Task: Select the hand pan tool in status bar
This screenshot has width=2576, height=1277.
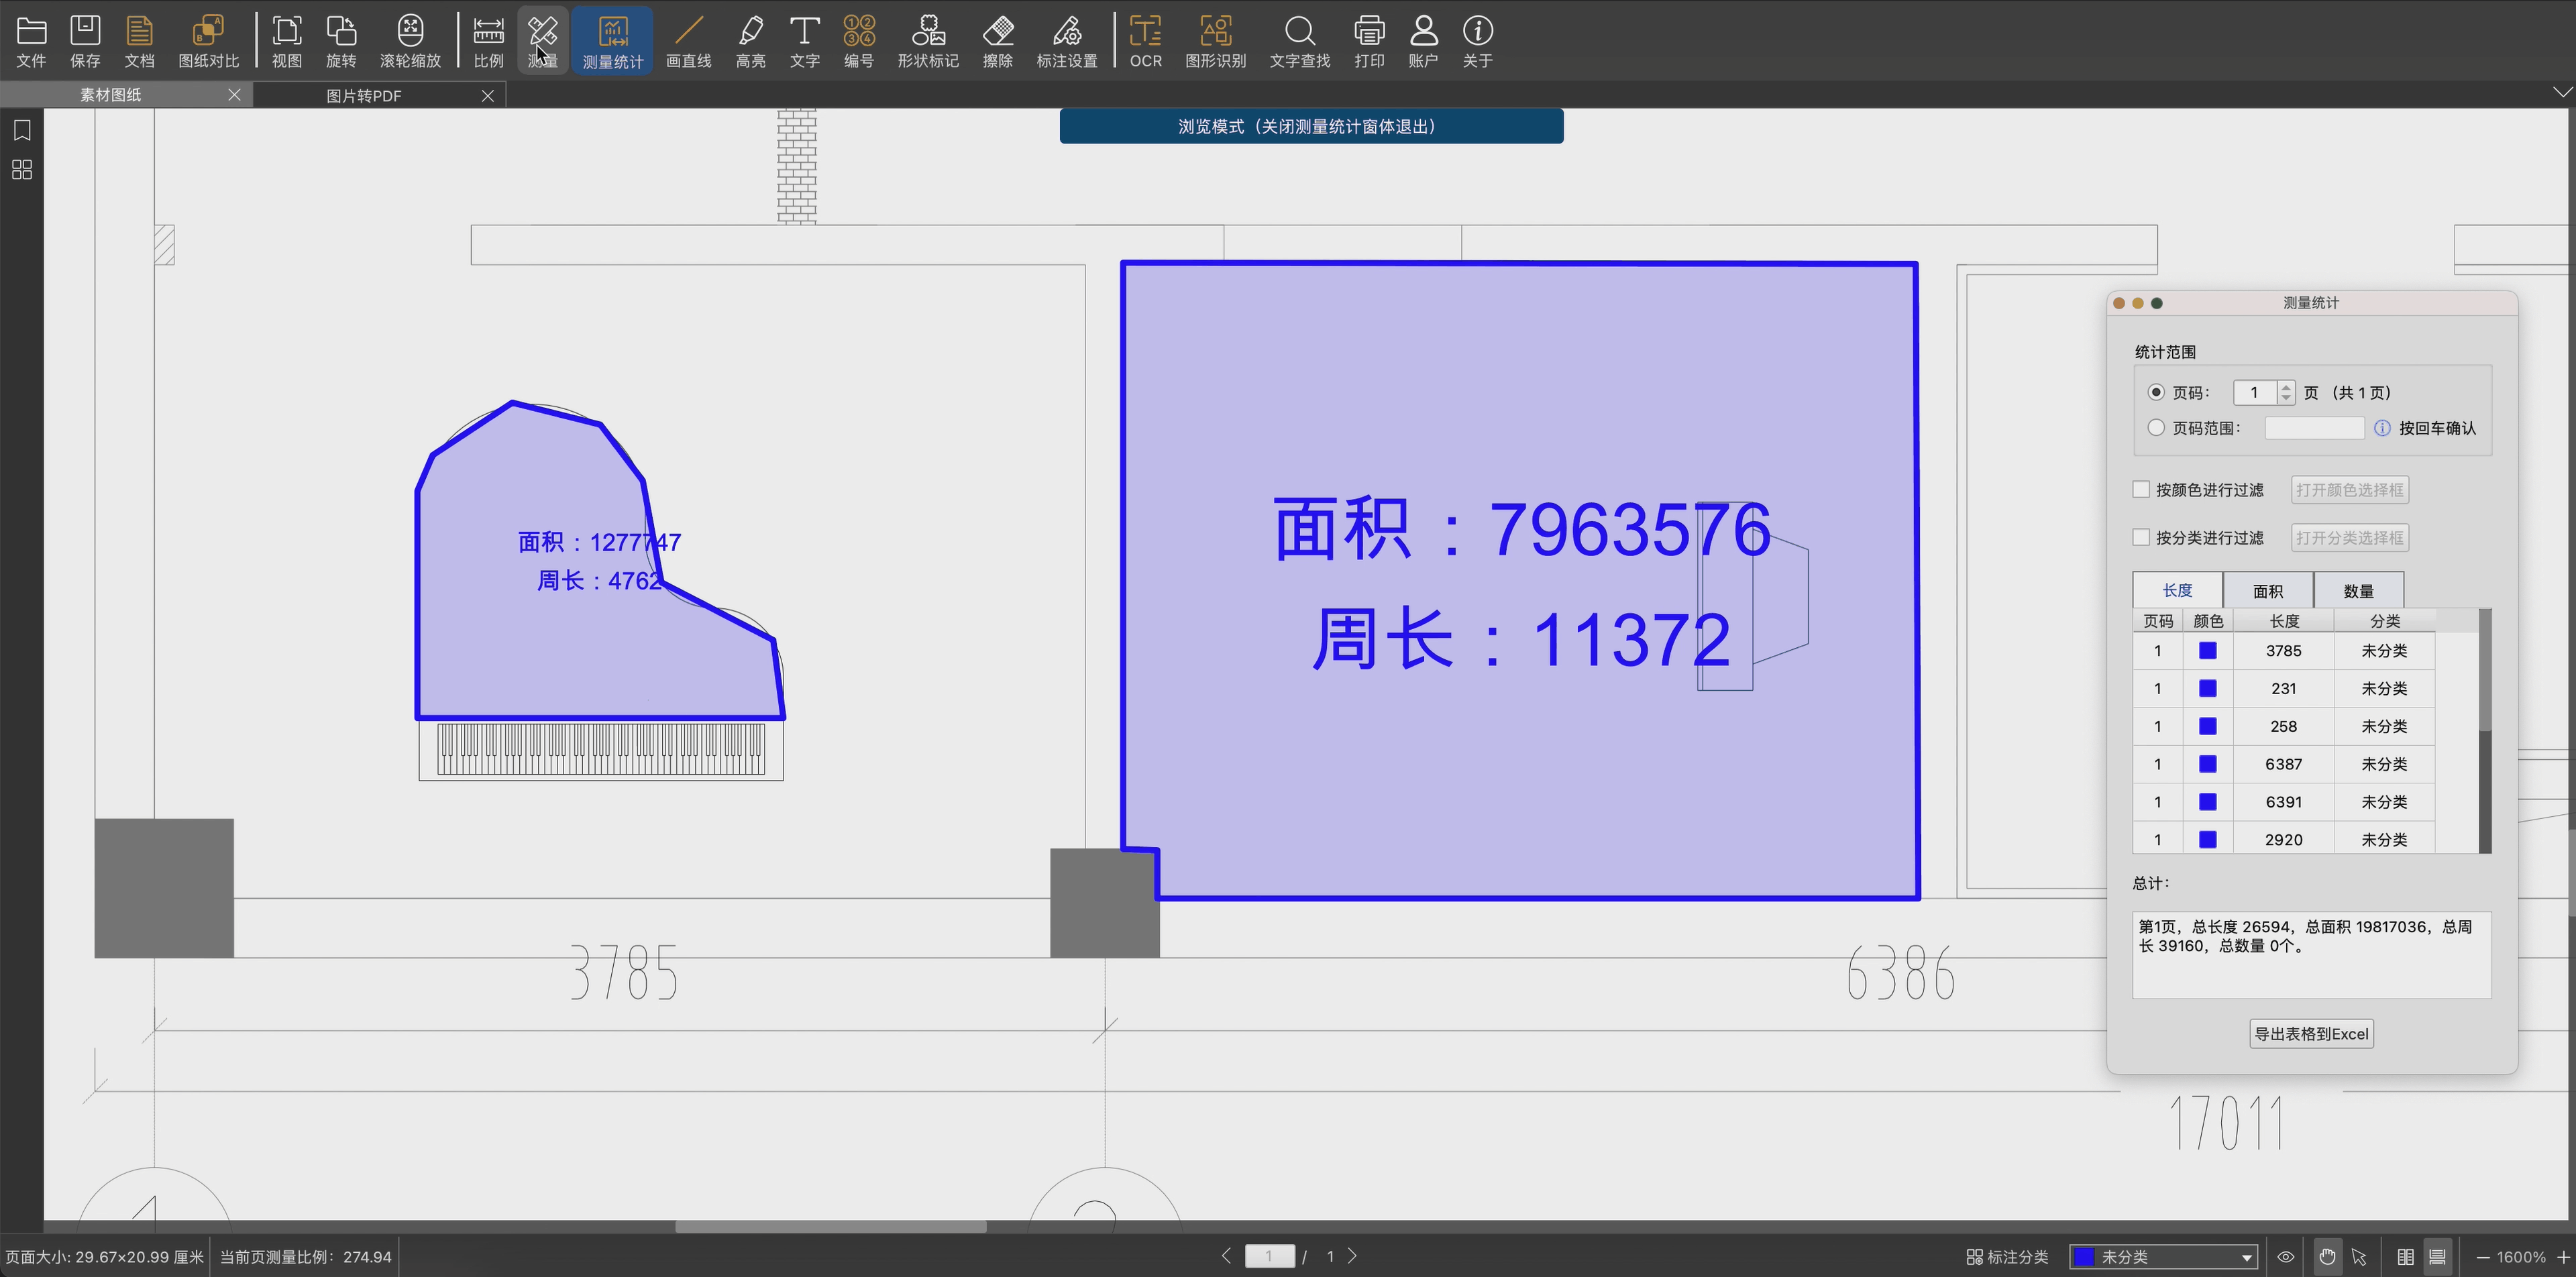Action: pos(2327,1257)
